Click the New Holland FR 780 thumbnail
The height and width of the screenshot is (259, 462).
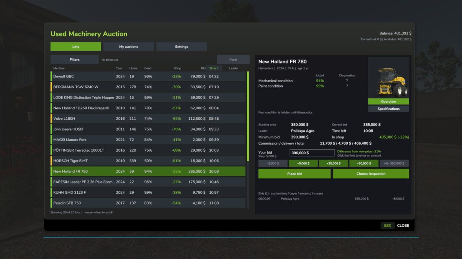click(x=388, y=78)
